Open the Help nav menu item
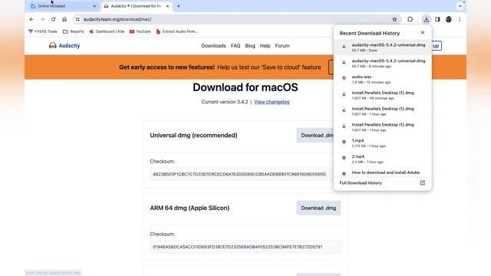The height and width of the screenshot is (276, 491). [265, 46]
